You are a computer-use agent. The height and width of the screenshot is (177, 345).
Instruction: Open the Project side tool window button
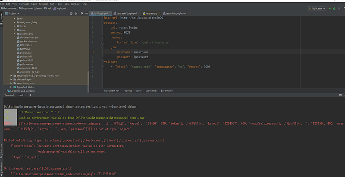pyautogui.click(x=1, y=19)
